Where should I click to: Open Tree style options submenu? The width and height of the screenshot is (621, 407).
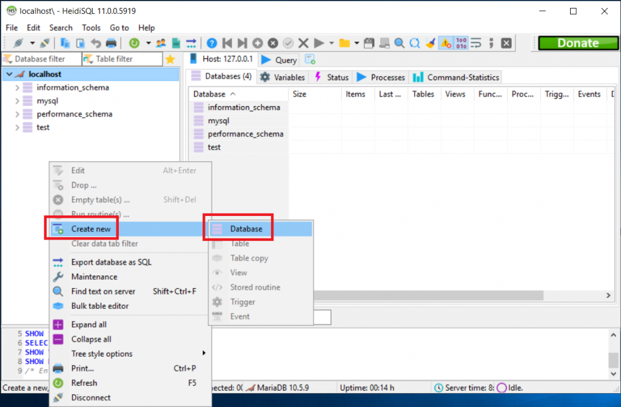coord(130,354)
